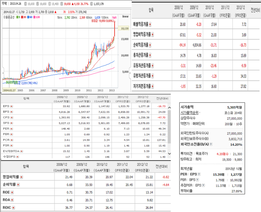Click the plus icon next to EPS
The width and height of the screenshot is (261, 212).
(x=11, y=106)
